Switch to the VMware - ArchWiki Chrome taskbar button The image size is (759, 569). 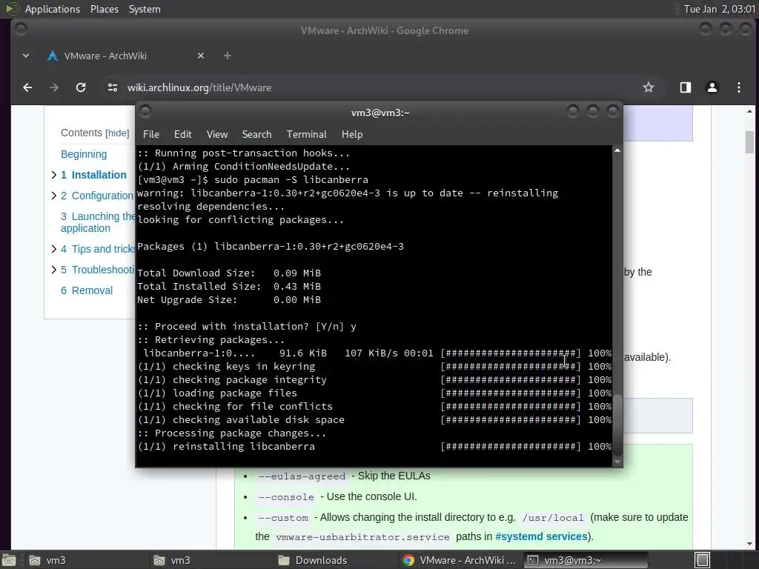[460, 560]
